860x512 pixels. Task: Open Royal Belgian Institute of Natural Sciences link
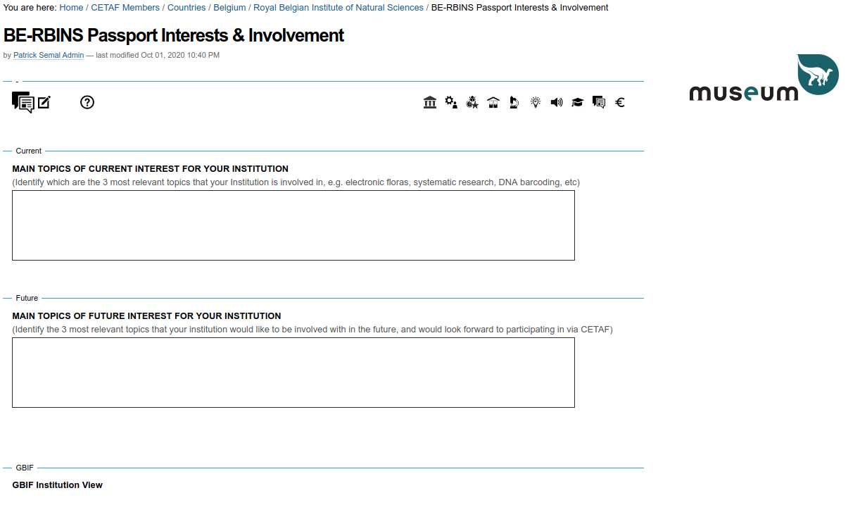pos(339,8)
